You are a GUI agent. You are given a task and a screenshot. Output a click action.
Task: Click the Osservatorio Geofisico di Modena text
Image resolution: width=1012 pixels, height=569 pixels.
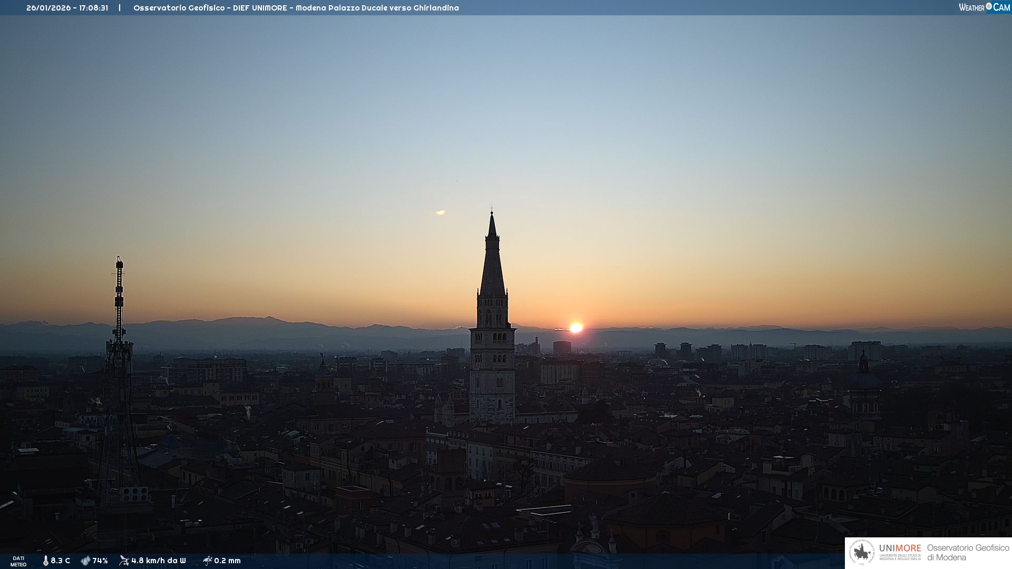[x=968, y=553]
